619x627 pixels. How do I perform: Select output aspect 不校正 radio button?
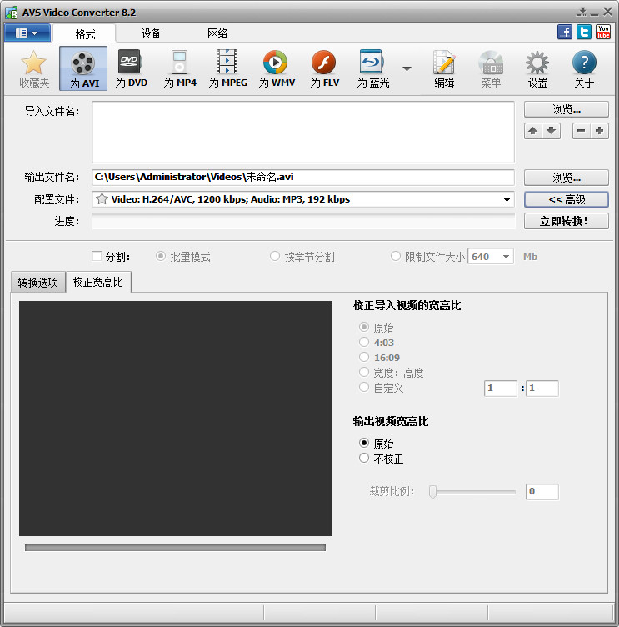[x=363, y=458]
